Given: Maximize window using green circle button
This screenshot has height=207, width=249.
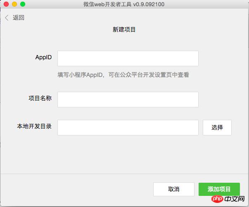Looking at the screenshot, I should [x=22, y=4].
